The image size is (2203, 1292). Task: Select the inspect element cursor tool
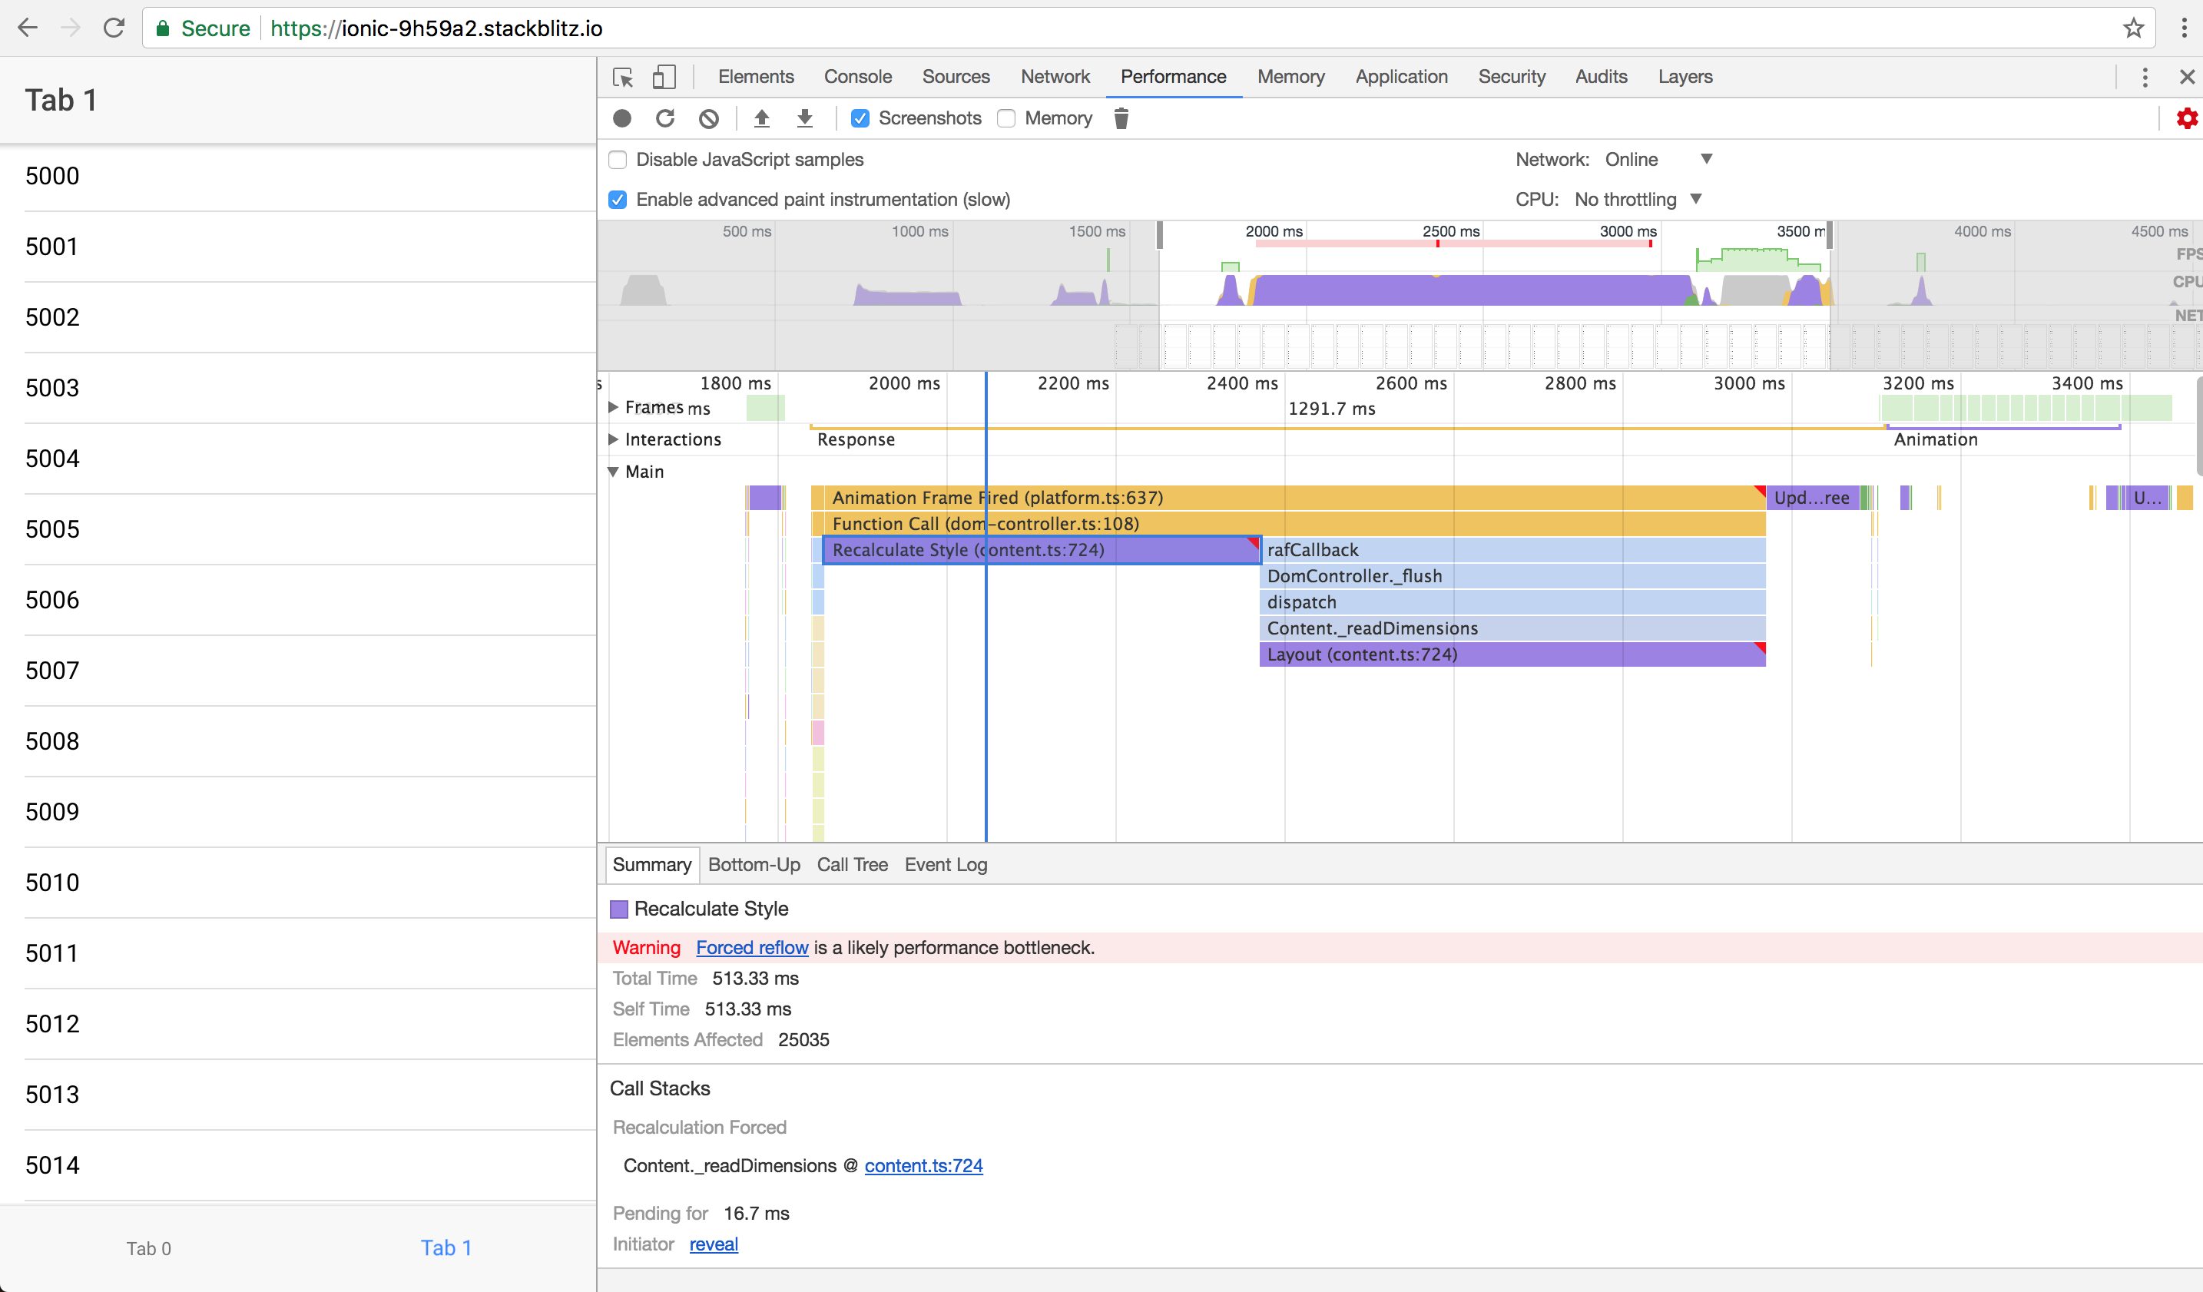pyautogui.click(x=622, y=77)
